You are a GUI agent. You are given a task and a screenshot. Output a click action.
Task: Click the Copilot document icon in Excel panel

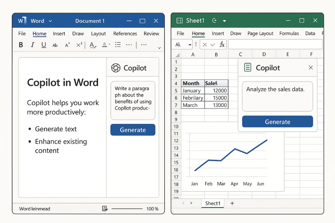[248, 68]
